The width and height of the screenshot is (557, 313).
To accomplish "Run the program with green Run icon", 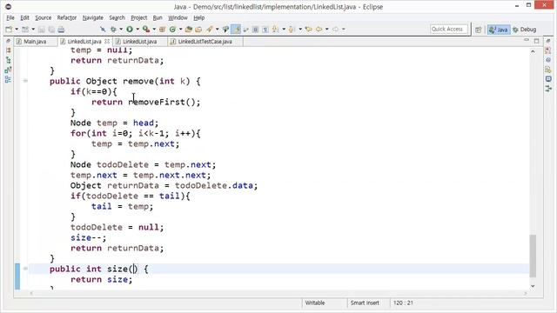I will [130, 29].
